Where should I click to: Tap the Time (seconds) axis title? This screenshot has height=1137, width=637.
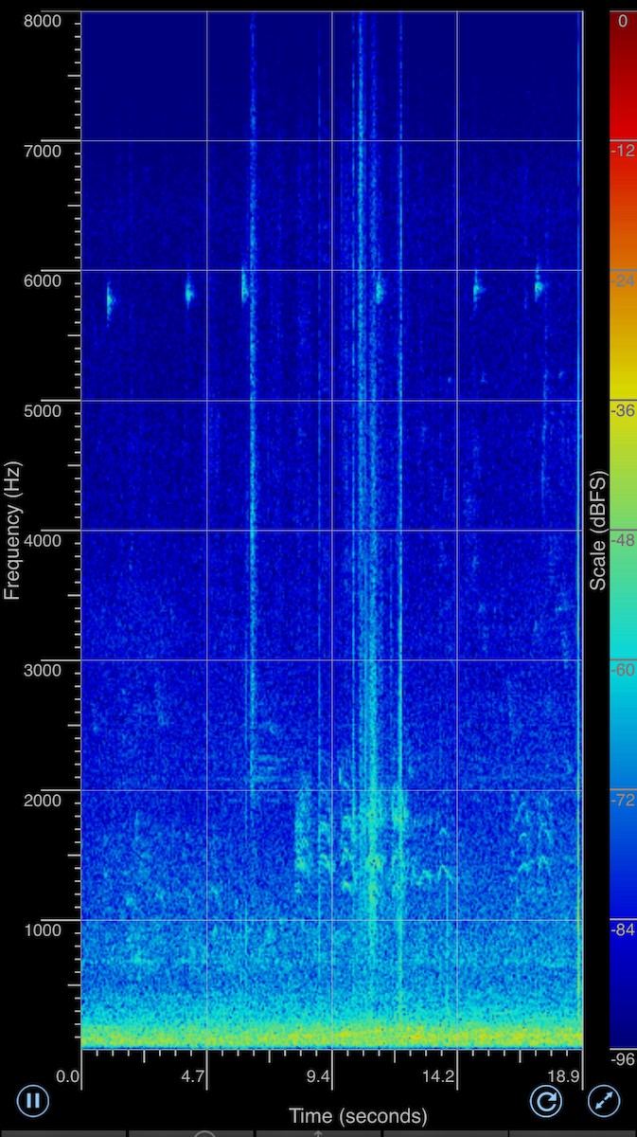tap(358, 1115)
